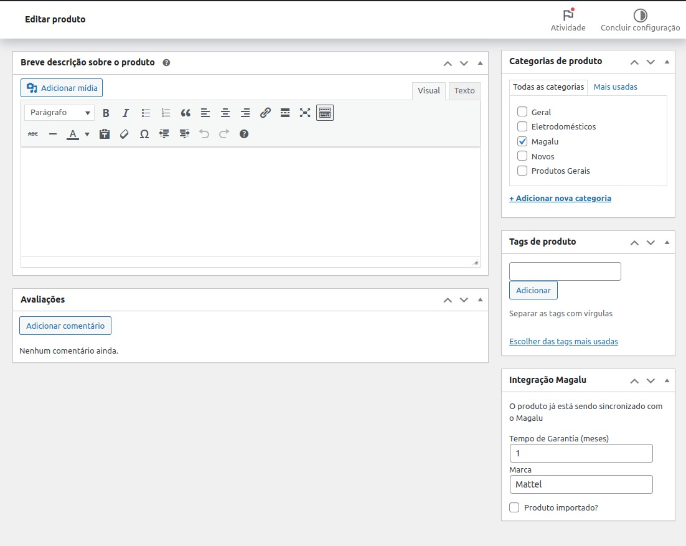Toggle bold formatting in the editor toolbar

[x=106, y=113]
